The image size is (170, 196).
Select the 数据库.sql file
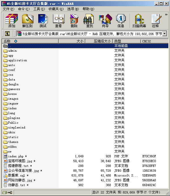pyautogui.click(x=16, y=175)
